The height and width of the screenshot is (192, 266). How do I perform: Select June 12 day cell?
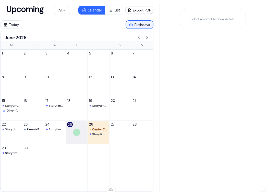(98, 85)
